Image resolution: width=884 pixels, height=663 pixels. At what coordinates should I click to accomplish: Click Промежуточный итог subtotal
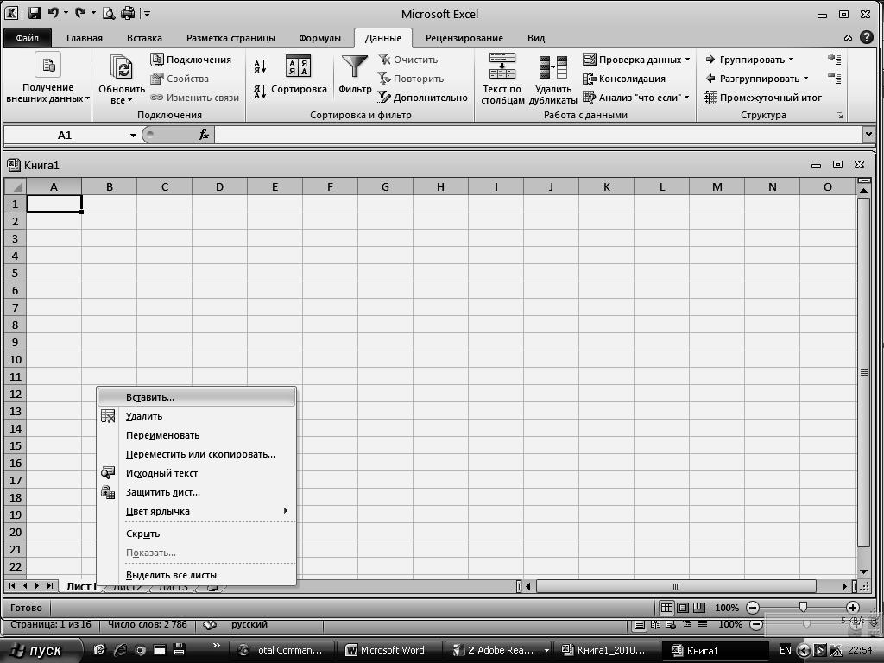[763, 98]
